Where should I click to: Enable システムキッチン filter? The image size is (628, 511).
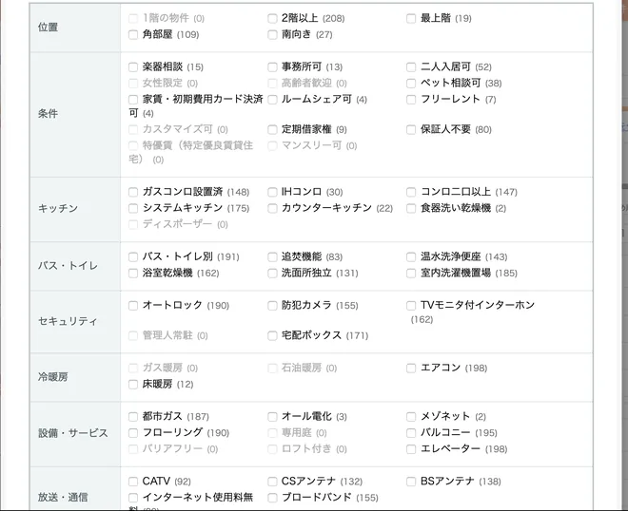(133, 208)
